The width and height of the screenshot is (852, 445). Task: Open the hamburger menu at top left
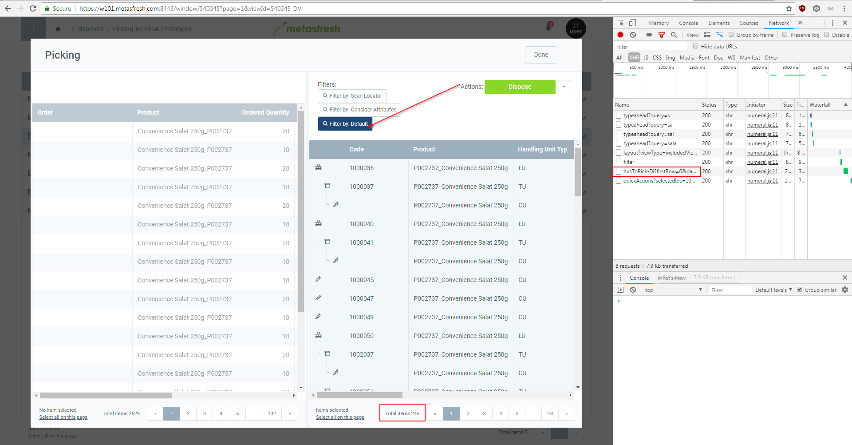click(x=34, y=28)
